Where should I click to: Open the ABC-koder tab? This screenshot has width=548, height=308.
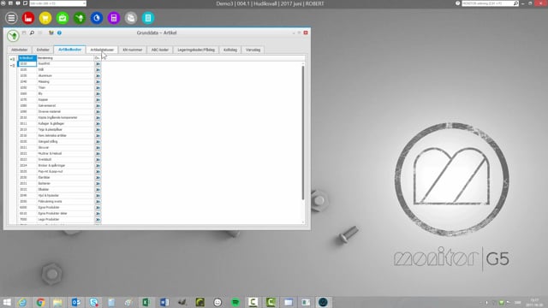coord(160,50)
